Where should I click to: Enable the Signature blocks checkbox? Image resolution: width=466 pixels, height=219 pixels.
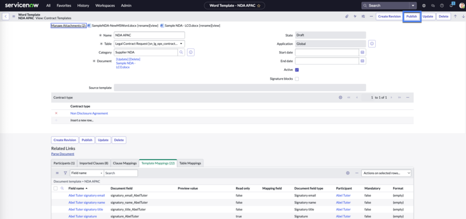[x=297, y=79]
